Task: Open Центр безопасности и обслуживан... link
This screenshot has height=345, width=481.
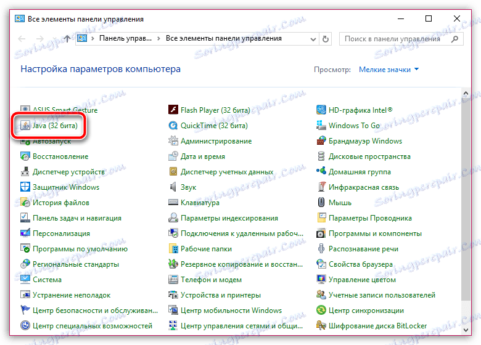Action: click(x=95, y=310)
